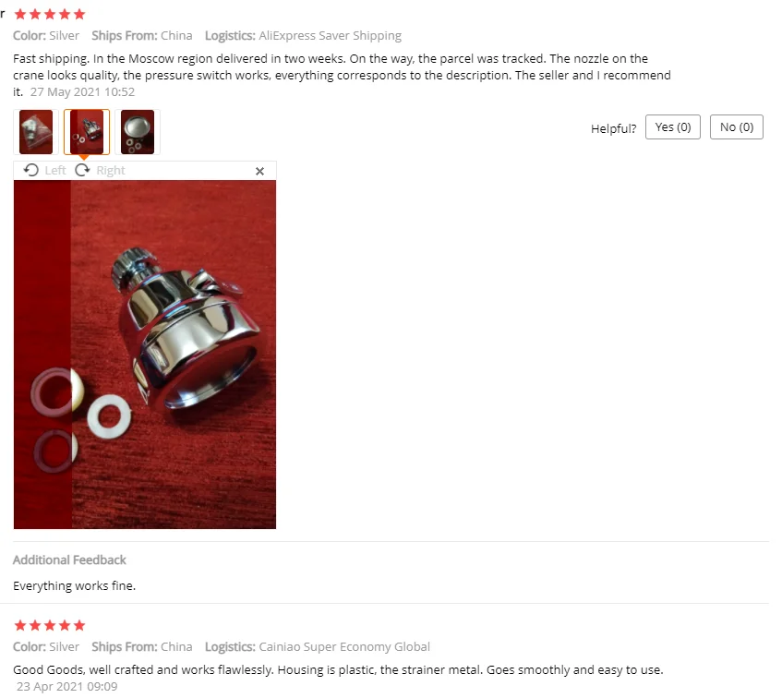Screen dimensions: 782x698
Task: Click the '23 Apr 2021 09:09' timestamp
Action: [x=67, y=687]
